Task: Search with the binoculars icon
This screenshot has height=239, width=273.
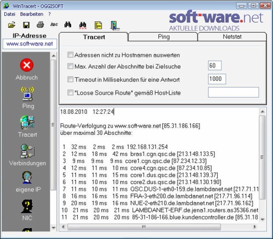Action: click(x=68, y=24)
